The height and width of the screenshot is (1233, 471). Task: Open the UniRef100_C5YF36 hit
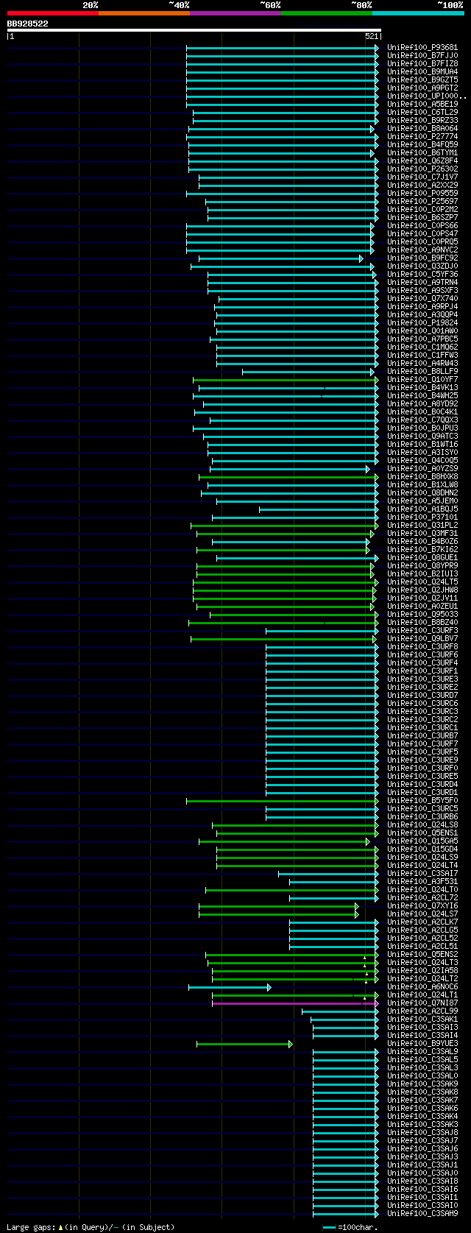click(x=422, y=275)
